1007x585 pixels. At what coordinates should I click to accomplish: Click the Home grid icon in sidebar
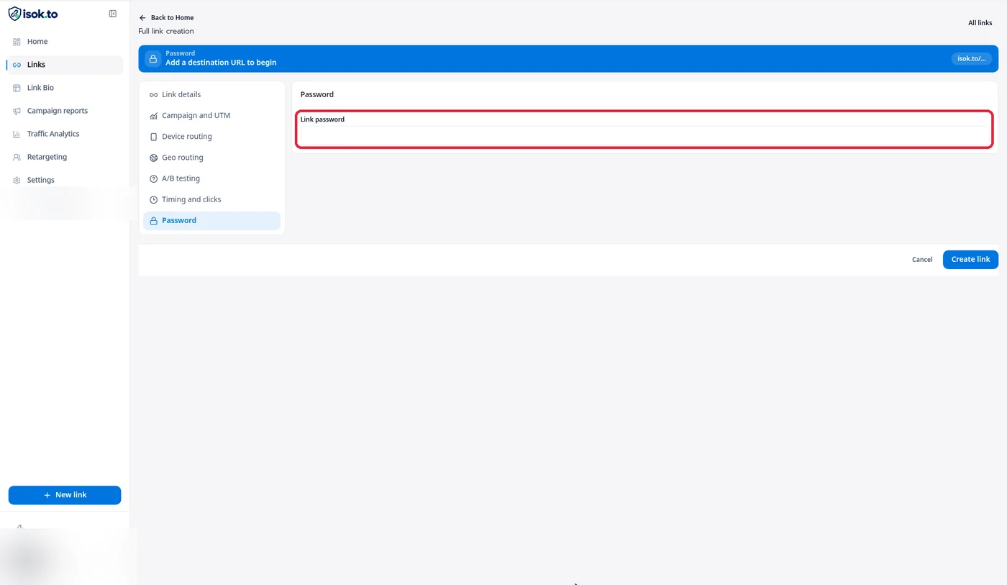point(17,42)
